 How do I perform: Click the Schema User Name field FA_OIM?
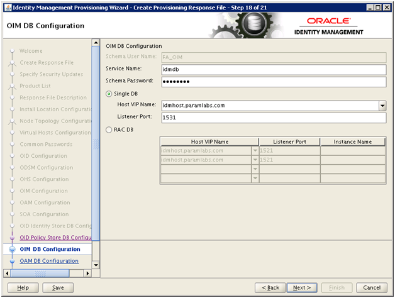[x=274, y=57]
